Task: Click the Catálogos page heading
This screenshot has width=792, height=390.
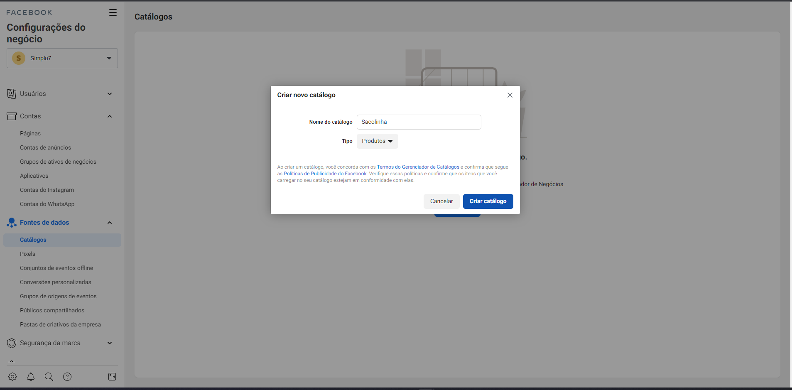Action: [153, 17]
